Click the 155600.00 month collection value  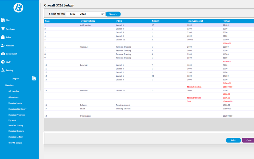coord(227,87)
